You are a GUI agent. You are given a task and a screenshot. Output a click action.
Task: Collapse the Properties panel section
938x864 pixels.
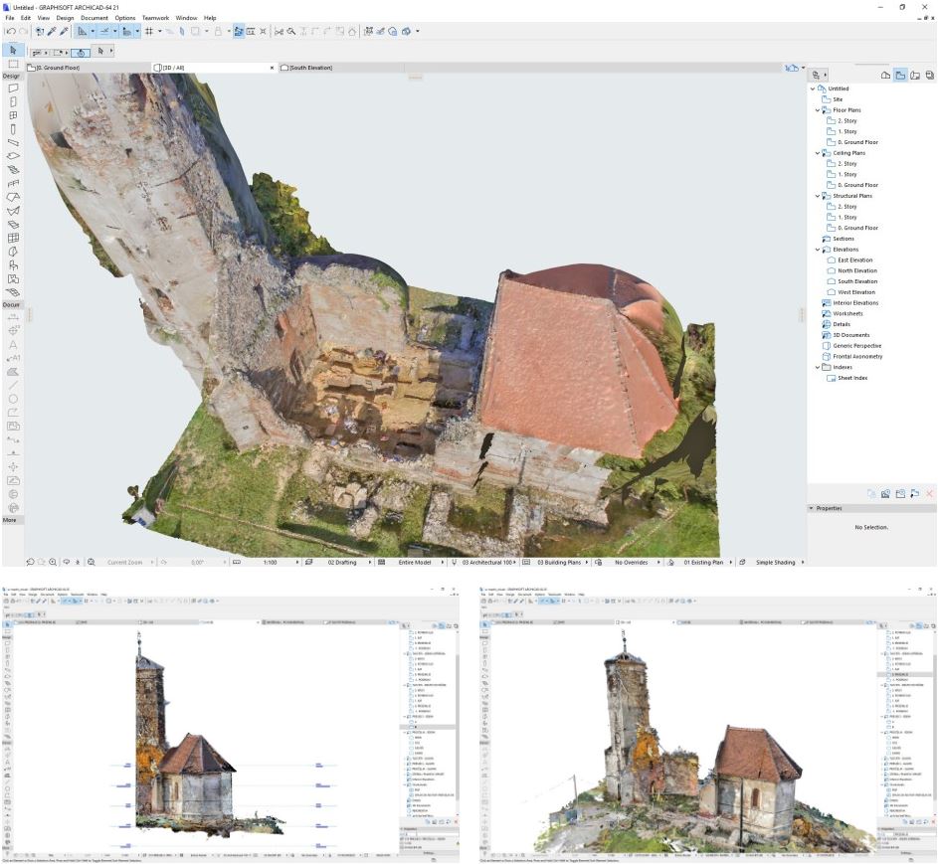[811, 508]
